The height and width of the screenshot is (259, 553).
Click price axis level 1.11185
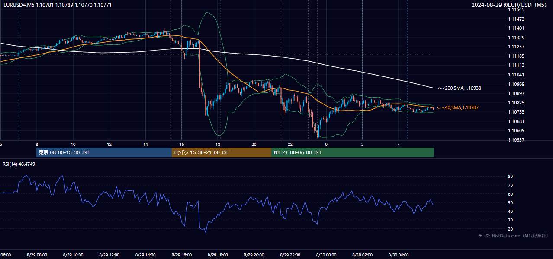[x=516, y=56]
